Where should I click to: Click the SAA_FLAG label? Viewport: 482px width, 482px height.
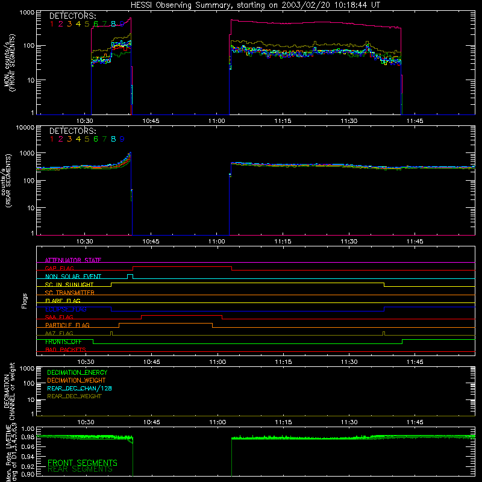coord(59,317)
